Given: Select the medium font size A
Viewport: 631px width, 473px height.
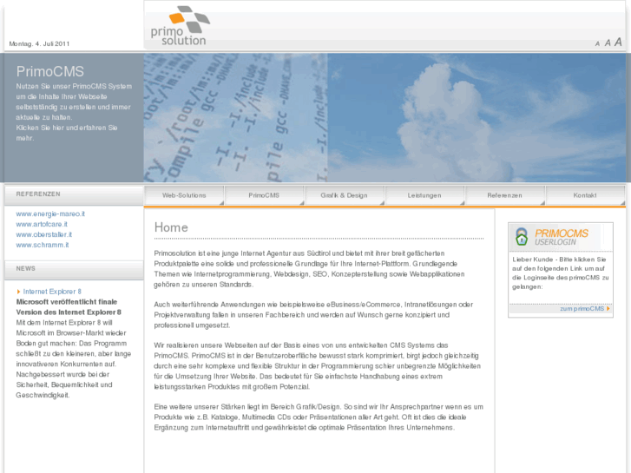Looking at the screenshot, I should pos(608,43).
